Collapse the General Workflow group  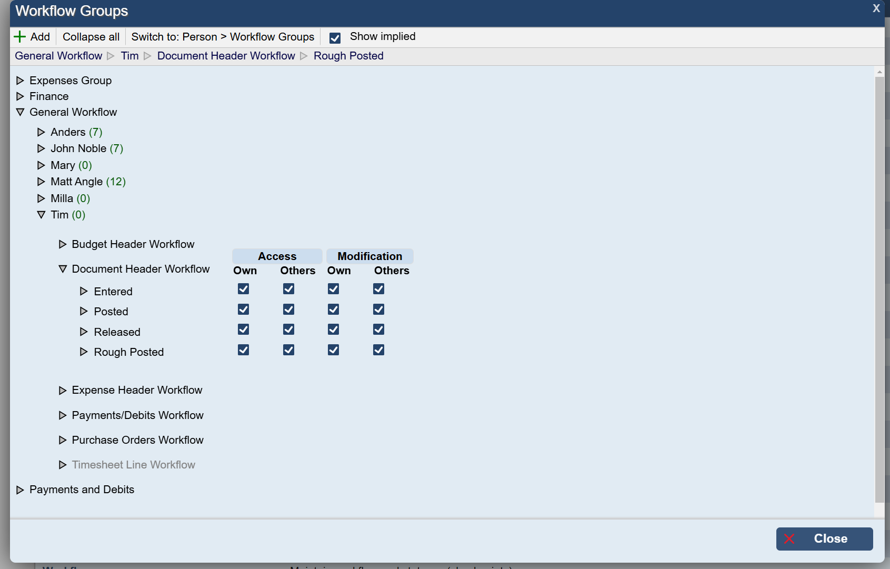point(20,112)
